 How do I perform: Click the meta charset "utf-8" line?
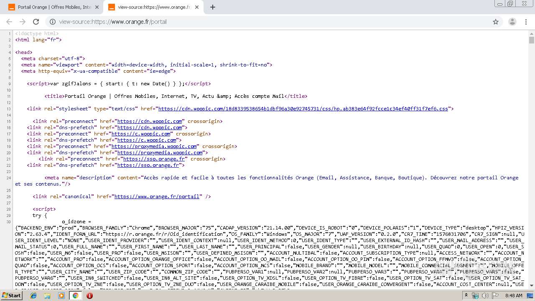point(53,59)
